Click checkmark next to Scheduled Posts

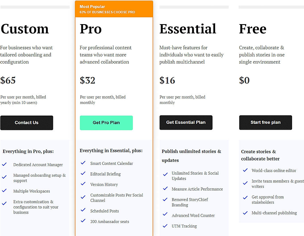83,210
